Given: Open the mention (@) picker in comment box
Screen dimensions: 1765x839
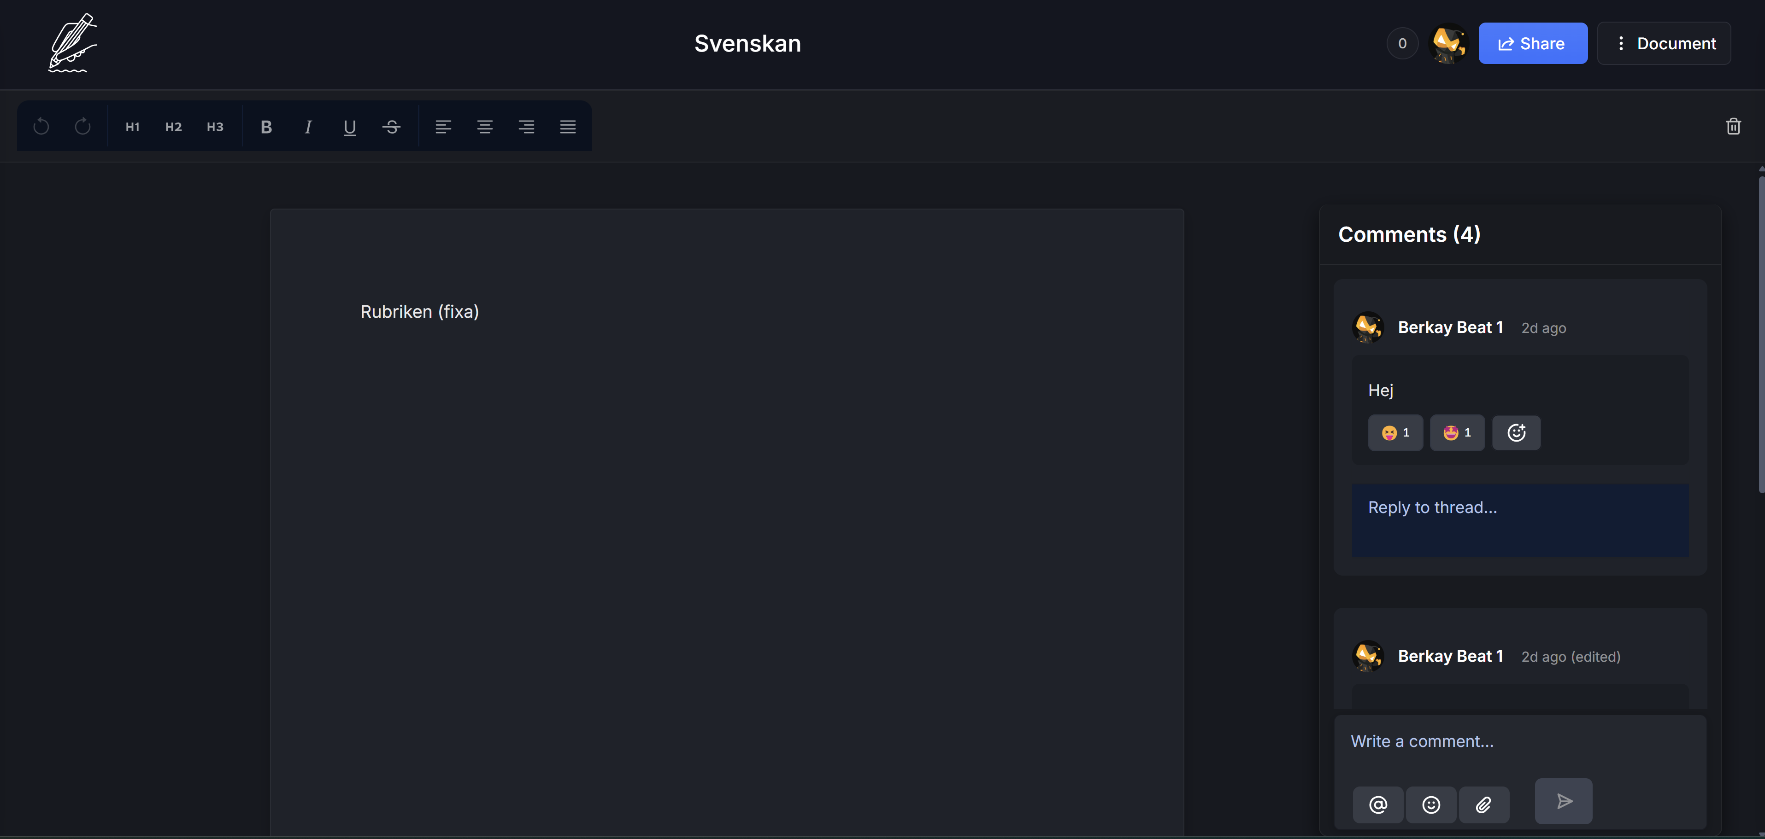Looking at the screenshot, I should [1378, 805].
